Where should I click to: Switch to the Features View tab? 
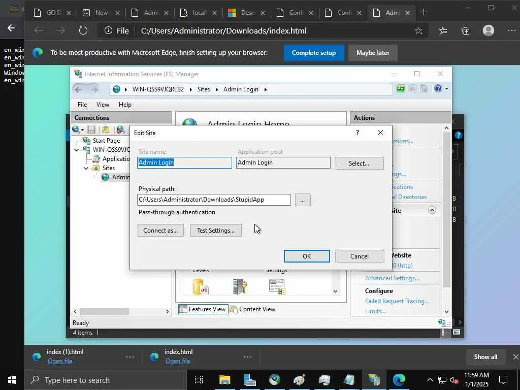click(x=203, y=309)
